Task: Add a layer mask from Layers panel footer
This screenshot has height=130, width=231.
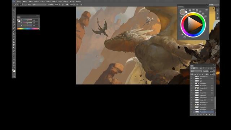Action: pyautogui.click(x=201, y=114)
